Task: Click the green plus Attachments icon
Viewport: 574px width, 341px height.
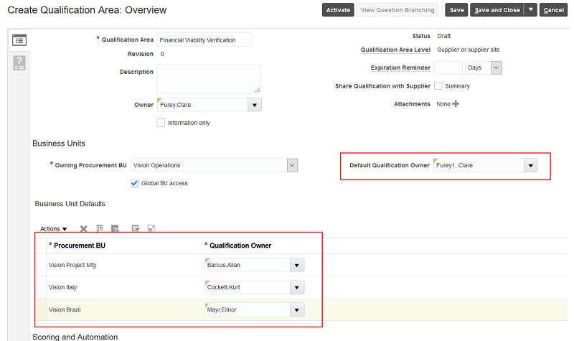Action: click(x=455, y=104)
